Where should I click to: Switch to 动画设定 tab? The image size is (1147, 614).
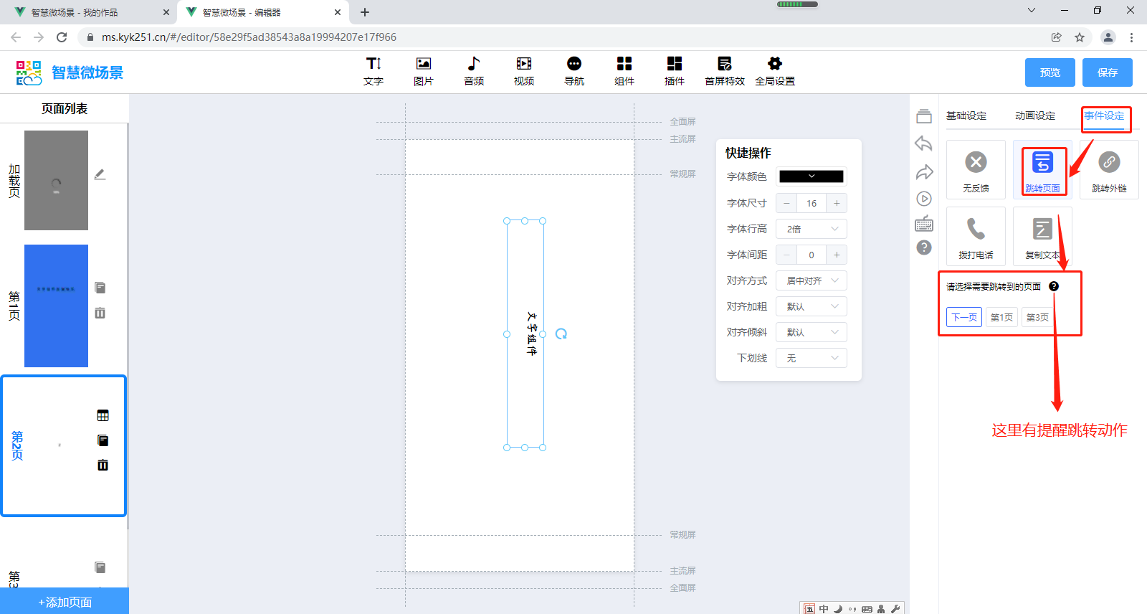click(x=1034, y=115)
